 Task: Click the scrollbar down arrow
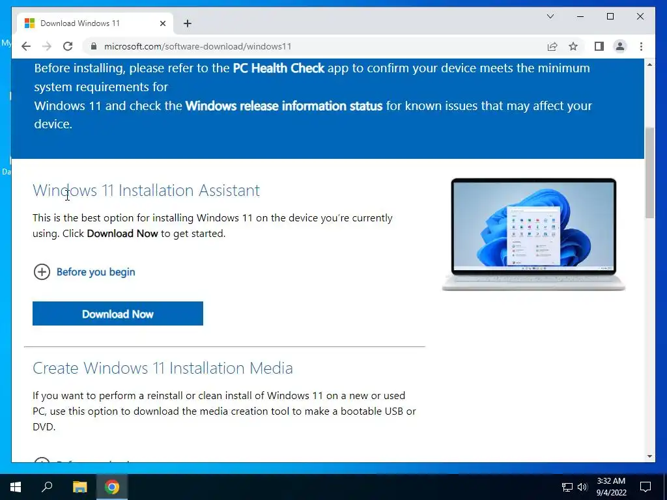click(649, 456)
